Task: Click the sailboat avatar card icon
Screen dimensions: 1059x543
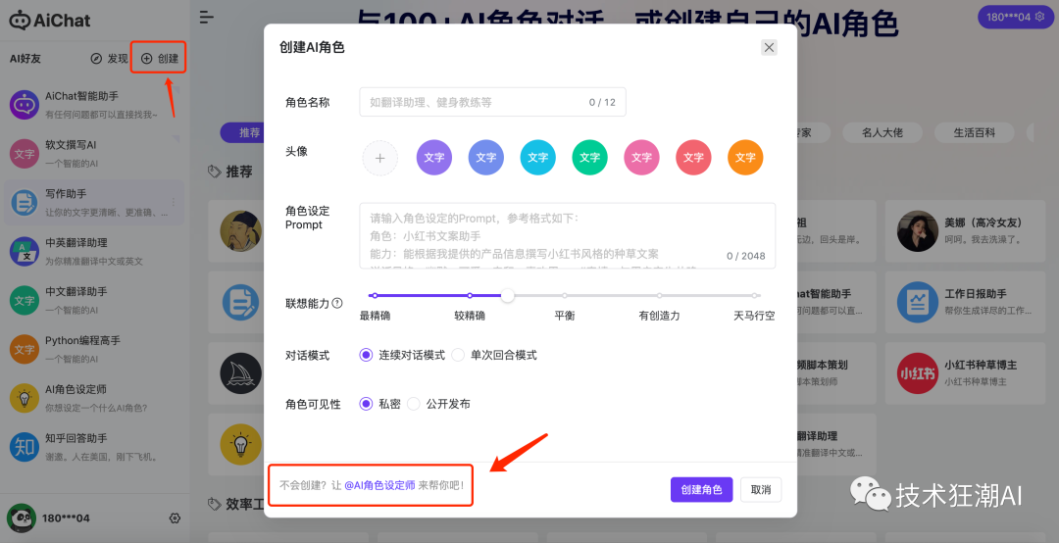Action: 240,373
